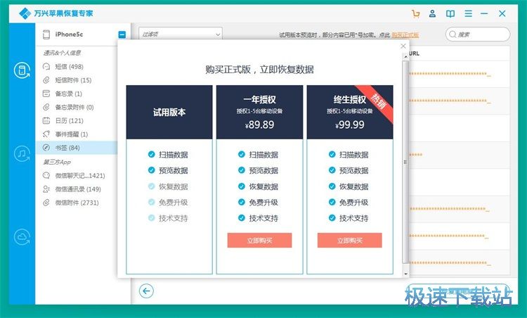Click the 短信 message bubble icon
The image size is (527, 318).
coord(46,67)
